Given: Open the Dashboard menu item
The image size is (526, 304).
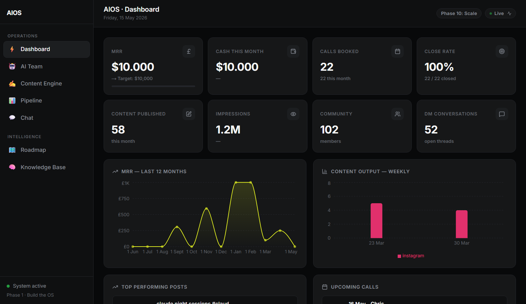Looking at the screenshot, I should tap(46, 49).
